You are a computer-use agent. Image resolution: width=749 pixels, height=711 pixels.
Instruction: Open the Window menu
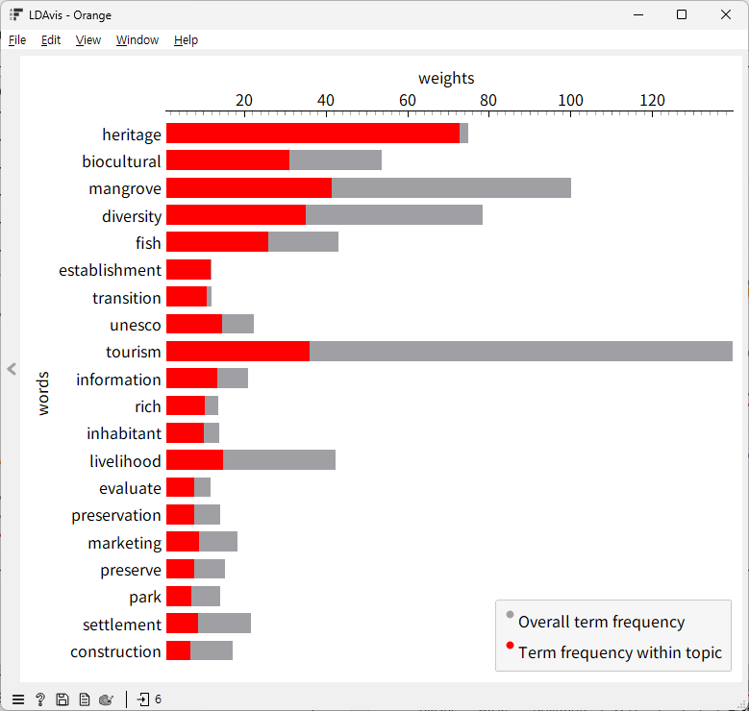(137, 40)
